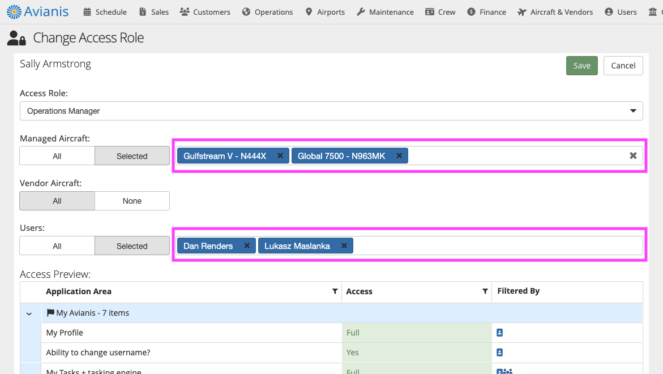The height and width of the screenshot is (374, 663).
Task: Click the Application Area column filter icon
Action: 335,291
